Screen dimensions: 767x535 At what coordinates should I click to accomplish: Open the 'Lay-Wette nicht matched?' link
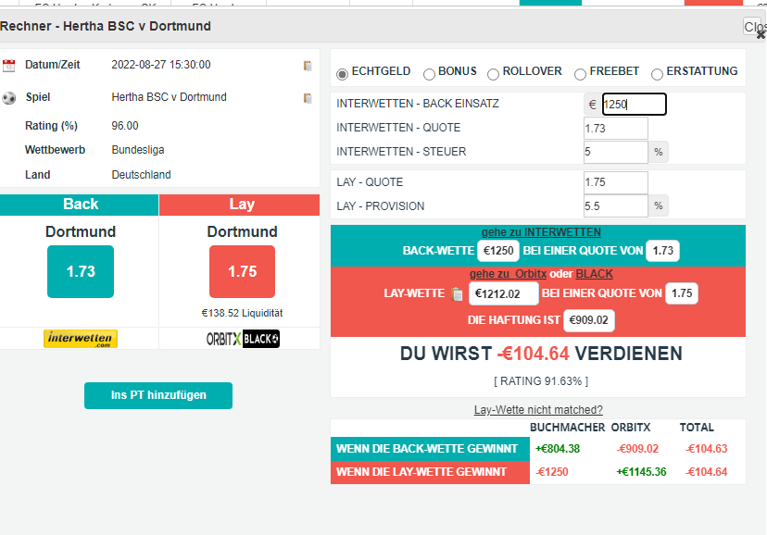point(538,410)
